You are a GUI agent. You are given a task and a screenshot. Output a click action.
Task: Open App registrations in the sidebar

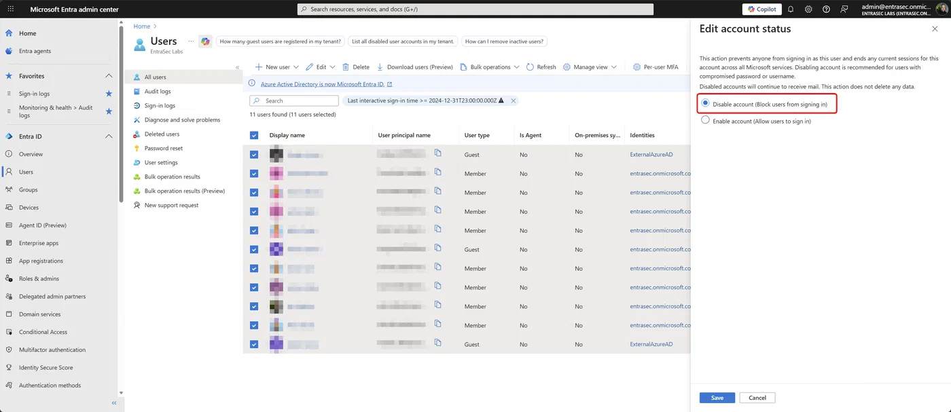(41, 261)
